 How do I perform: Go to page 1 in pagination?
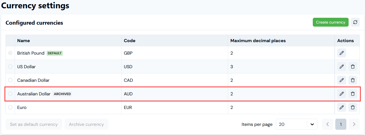[x=341, y=124]
